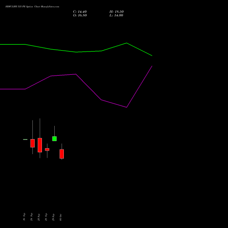The height and width of the screenshot is (228, 228).
Task: Click the purple lower band line
Action: 76,74
